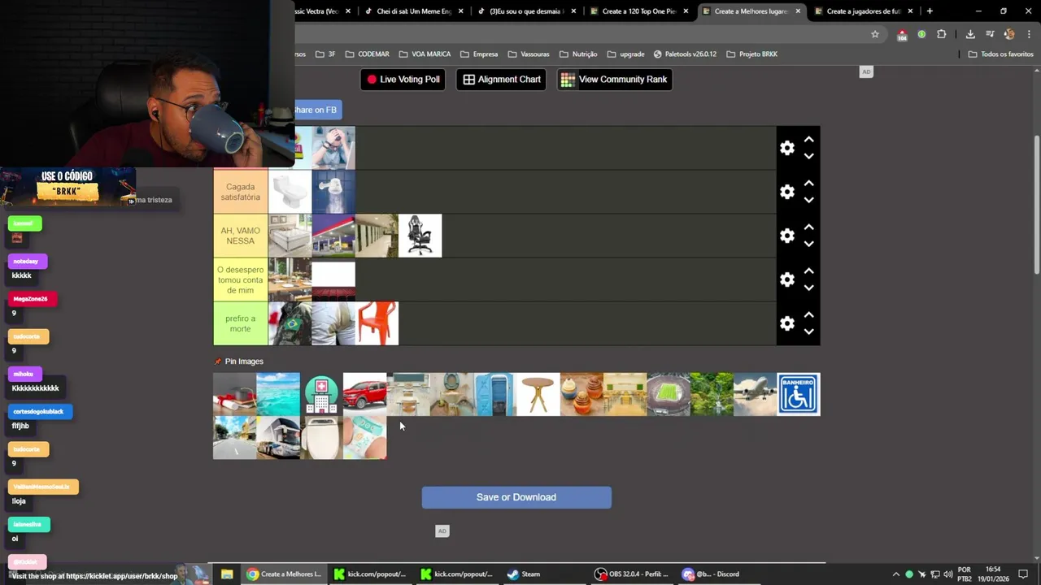Move prefiro a morte row up
The width and height of the screenshot is (1041, 585).
pos(808,315)
